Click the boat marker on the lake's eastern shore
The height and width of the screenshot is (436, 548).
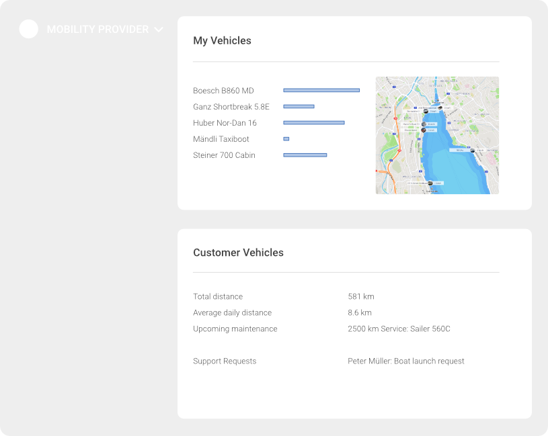pos(472,150)
